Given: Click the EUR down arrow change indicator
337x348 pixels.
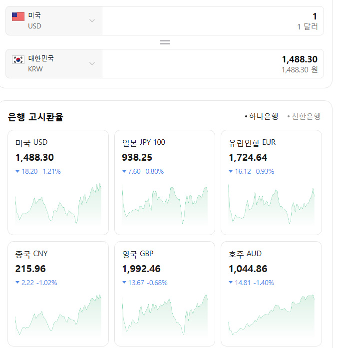Looking at the screenshot, I should pyautogui.click(x=231, y=172).
